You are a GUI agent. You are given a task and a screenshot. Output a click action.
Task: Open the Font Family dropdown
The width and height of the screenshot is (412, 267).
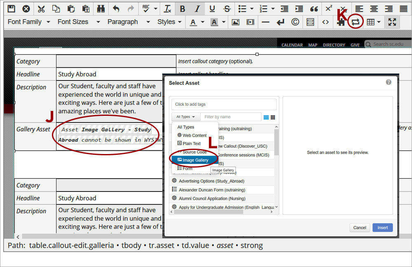pyautogui.click(x=29, y=22)
